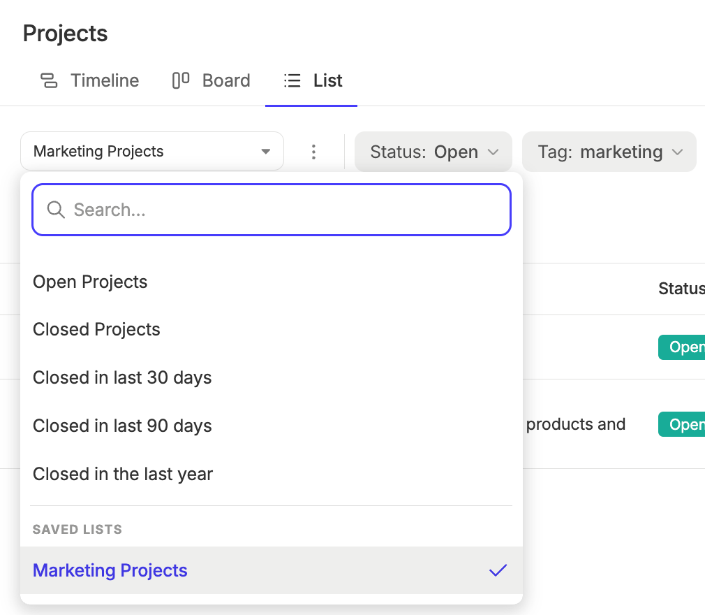Collapse the Marketing Projects list dropdown
Viewport: 705px width, 615px height.
152,151
